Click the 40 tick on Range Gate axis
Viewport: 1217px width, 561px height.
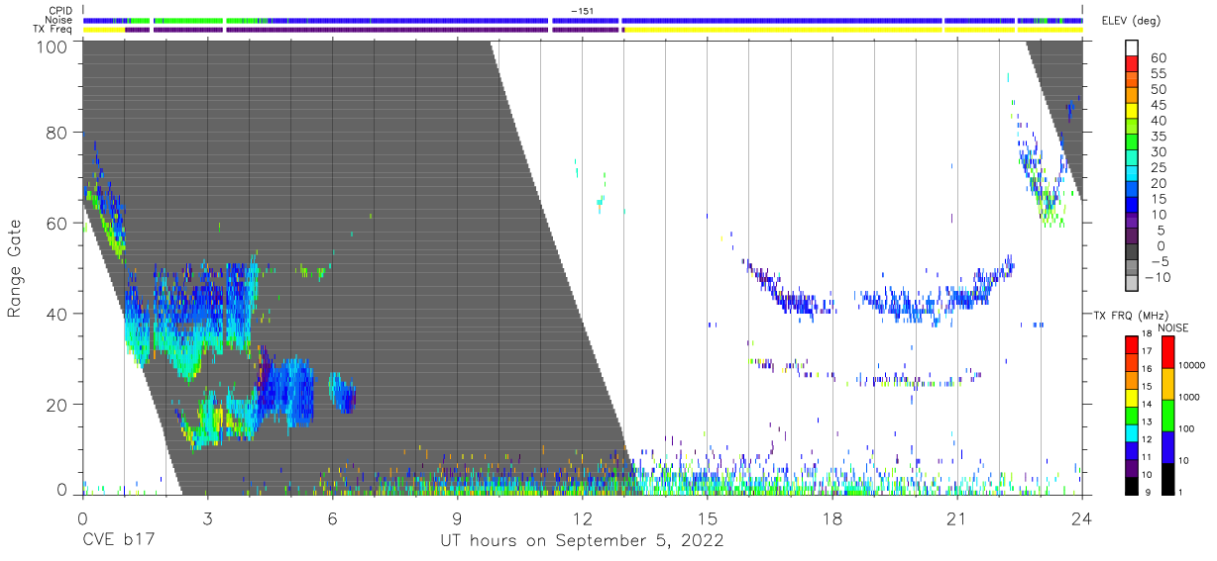[x=55, y=314]
